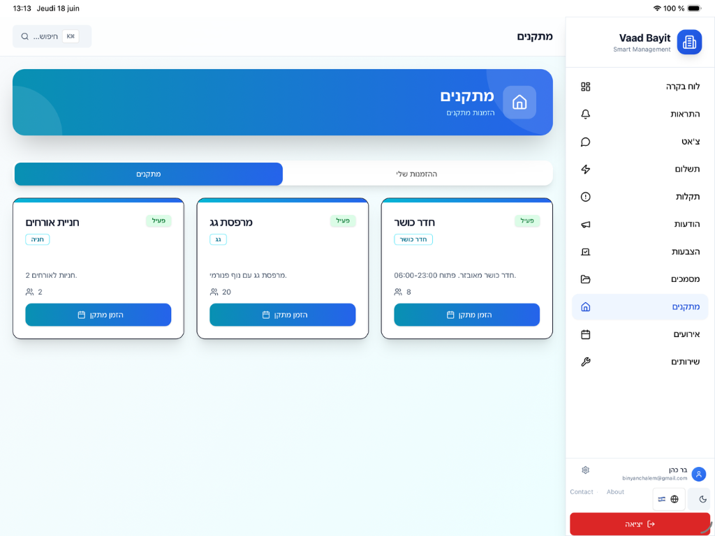Select the הצבעות ballot icon
The height and width of the screenshot is (536, 715).
(x=586, y=251)
